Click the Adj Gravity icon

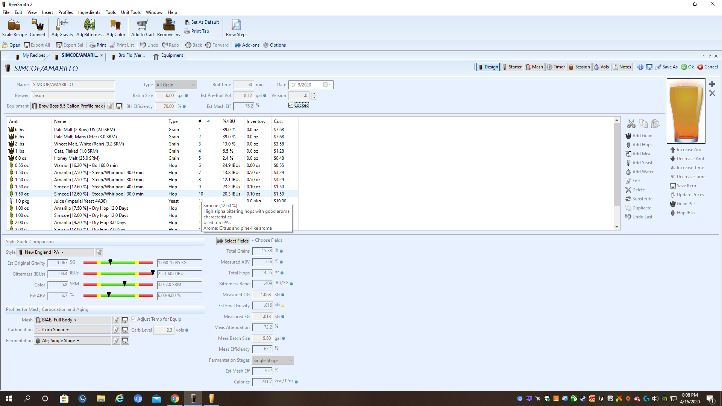click(62, 28)
